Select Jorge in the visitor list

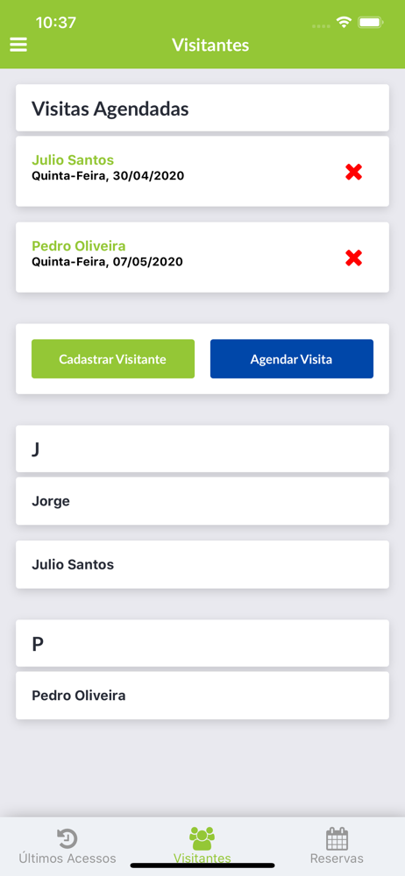[x=202, y=501]
